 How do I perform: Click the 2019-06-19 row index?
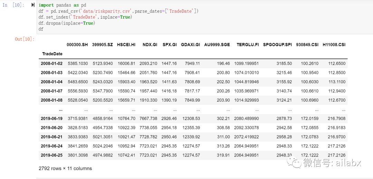[x=51, y=118]
